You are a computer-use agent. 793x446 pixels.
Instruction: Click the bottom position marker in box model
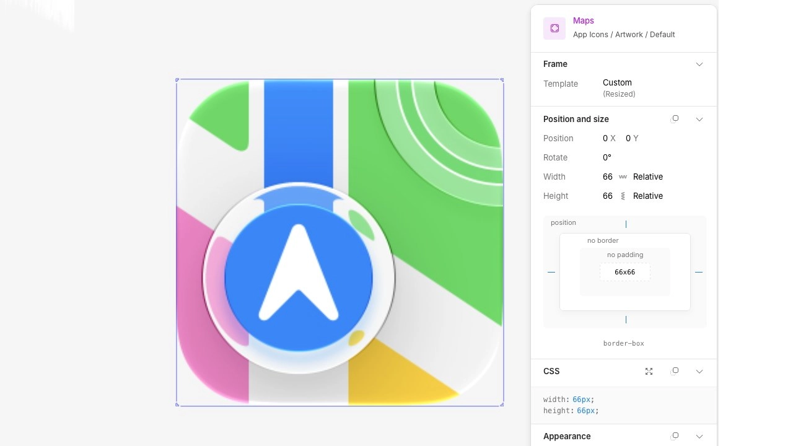click(626, 320)
